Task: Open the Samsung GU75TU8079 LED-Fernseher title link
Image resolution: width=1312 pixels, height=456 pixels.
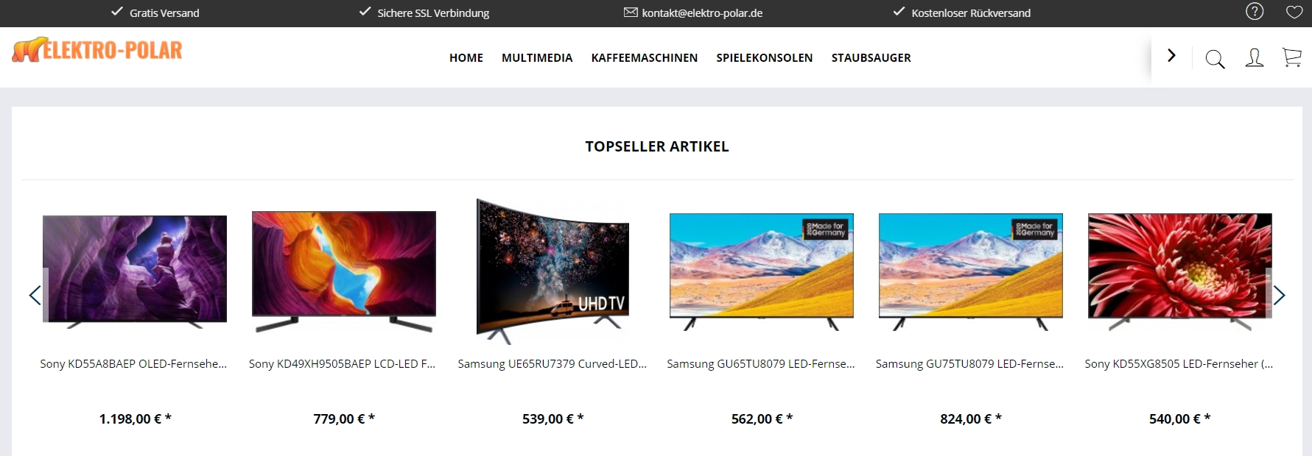Action: [969, 364]
